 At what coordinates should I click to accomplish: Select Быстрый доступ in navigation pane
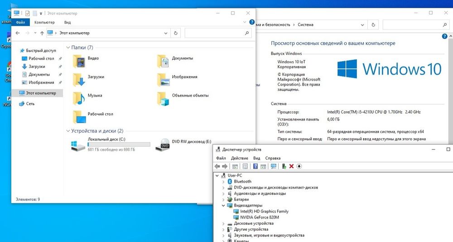pyautogui.click(x=38, y=51)
